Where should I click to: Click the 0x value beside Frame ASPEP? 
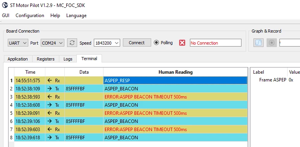click(291, 80)
